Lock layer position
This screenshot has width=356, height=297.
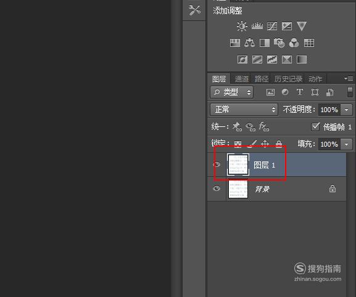click(265, 144)
